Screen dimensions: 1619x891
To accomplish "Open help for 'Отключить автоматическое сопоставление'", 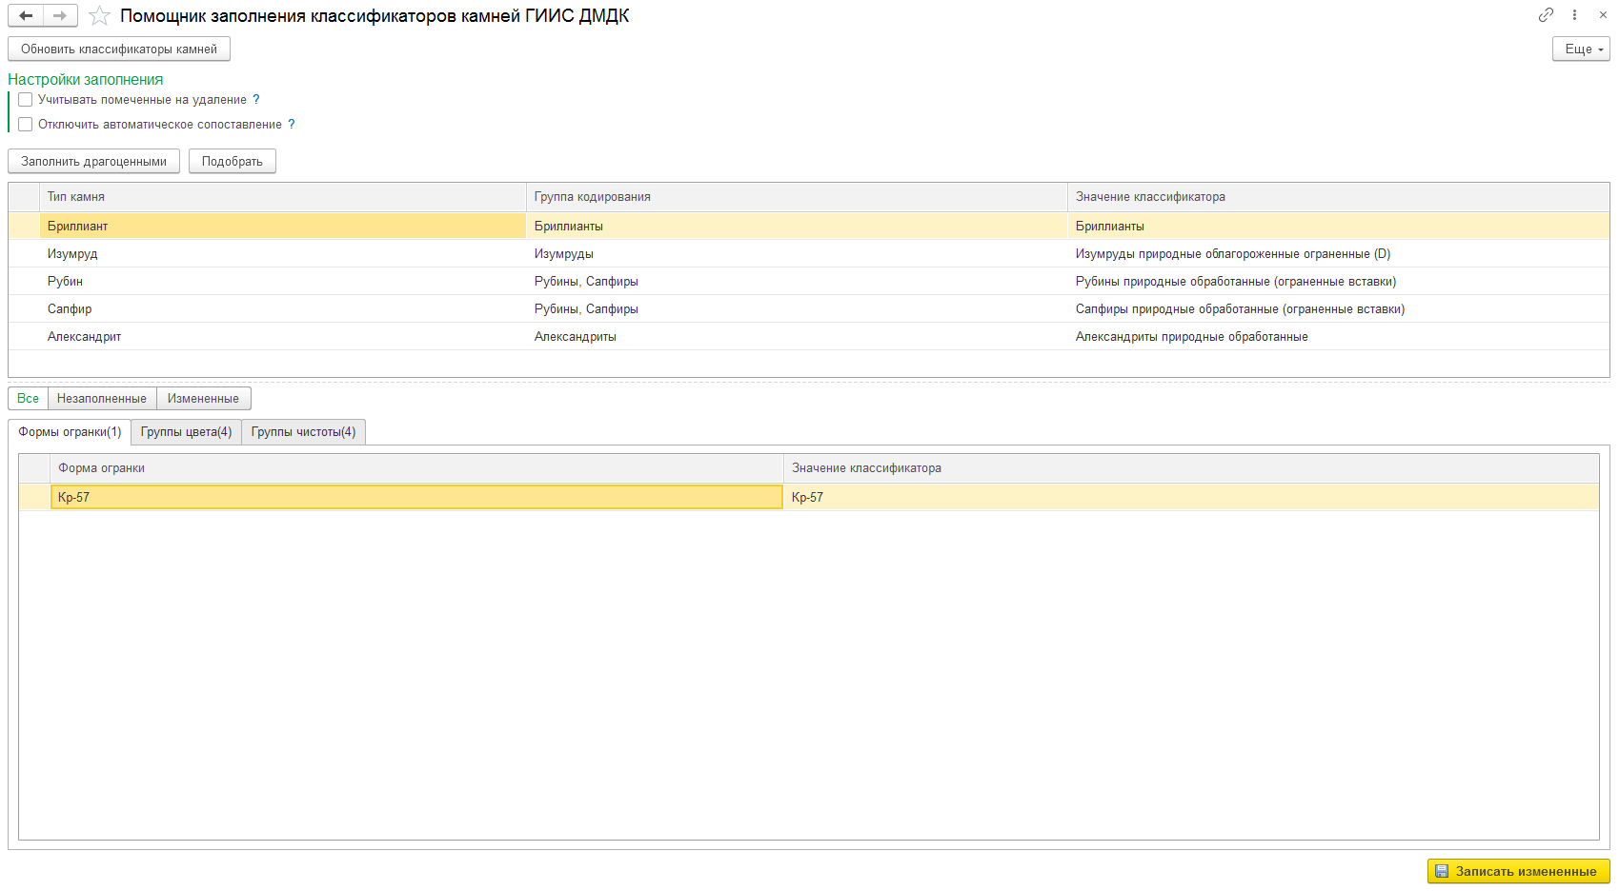I will tap(291, 124).
